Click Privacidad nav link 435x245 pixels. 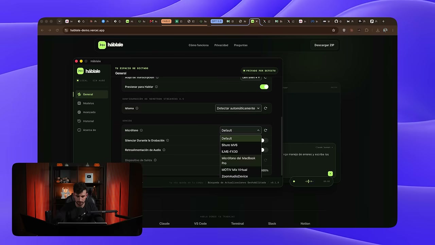coord(221,45)
